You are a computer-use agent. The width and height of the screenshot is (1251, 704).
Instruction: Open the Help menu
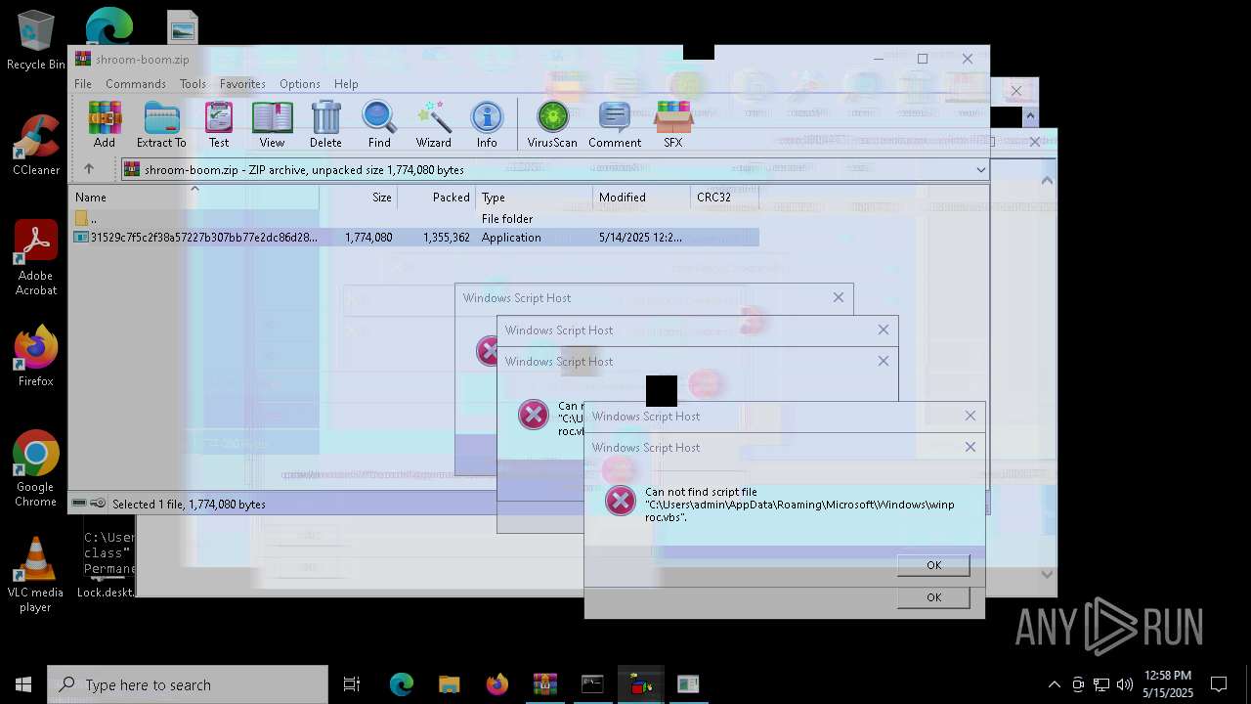346,84
